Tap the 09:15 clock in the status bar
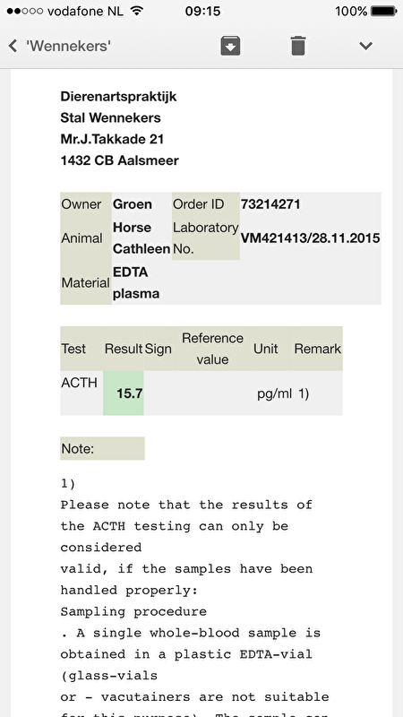The height and width of the screenshot is (717, 403). pyautogui.click(x=202, y=11)
